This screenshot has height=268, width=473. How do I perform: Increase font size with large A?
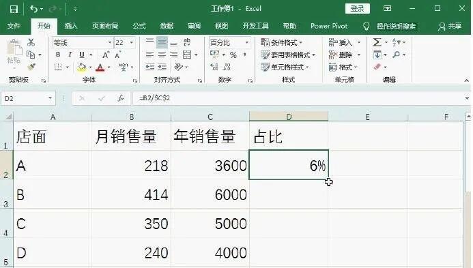[x=105, y=55]
